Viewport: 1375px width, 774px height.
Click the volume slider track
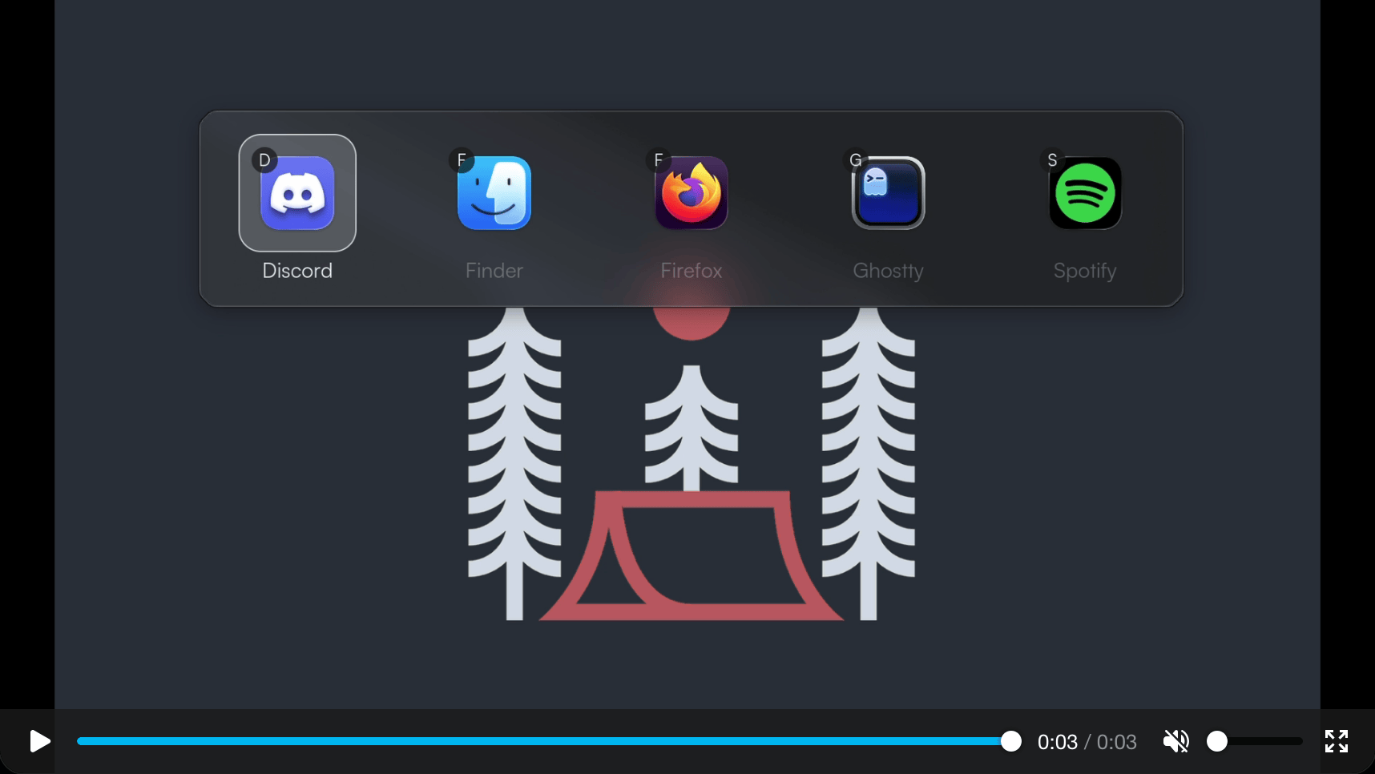click(1255, 741)
